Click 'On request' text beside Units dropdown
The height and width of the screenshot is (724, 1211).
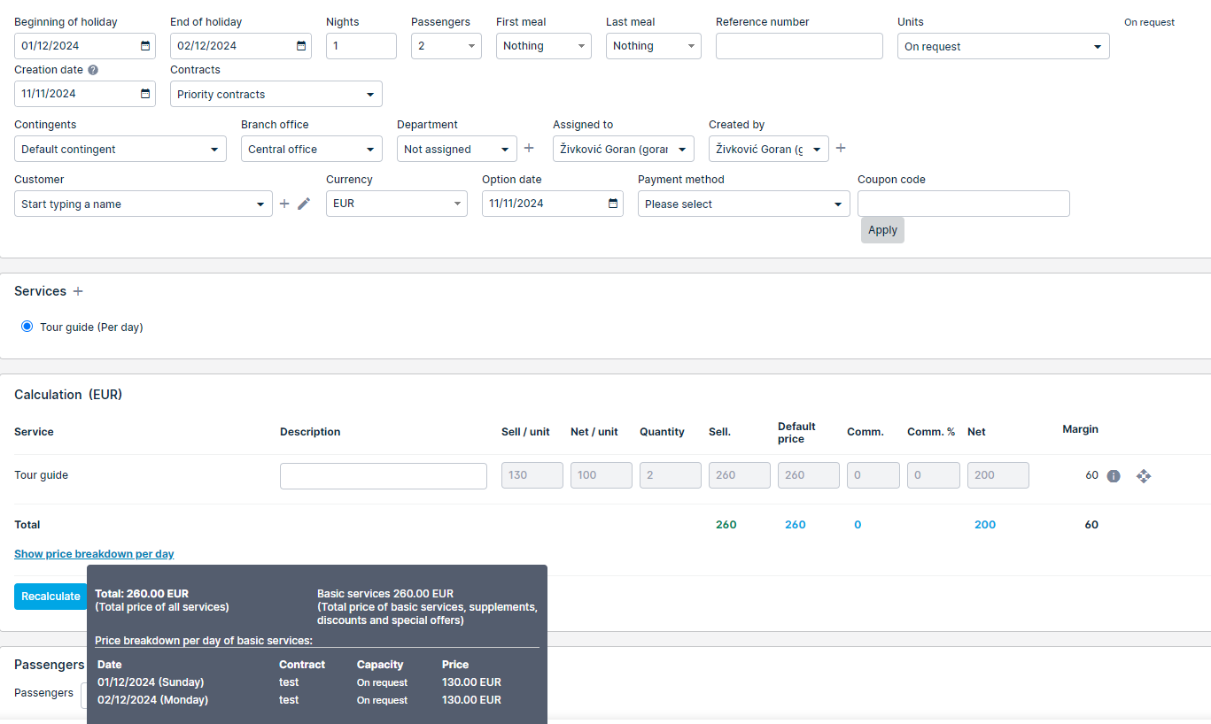tap(1149, 23)
